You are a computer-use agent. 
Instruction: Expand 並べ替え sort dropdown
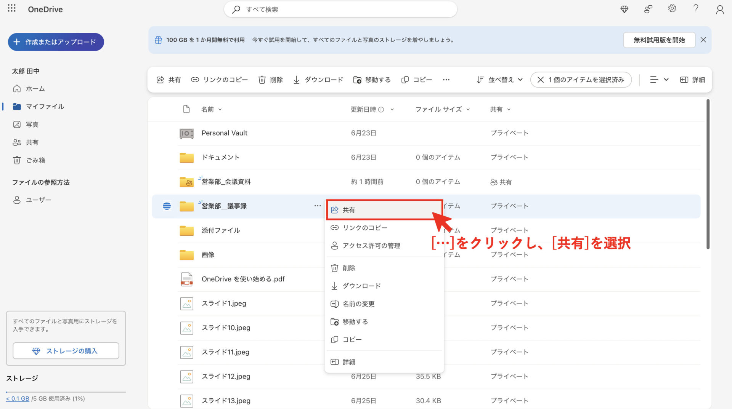(499, 80)
